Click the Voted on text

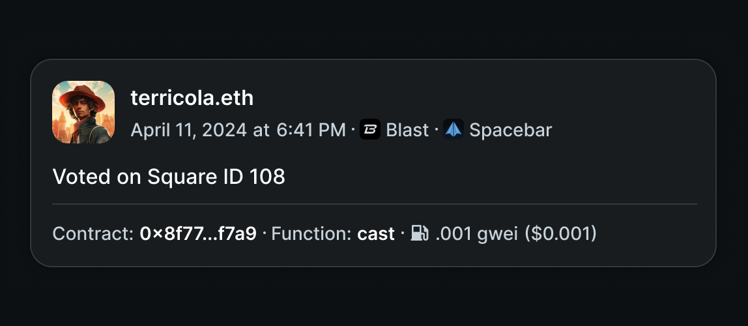(x=97, y=177)
